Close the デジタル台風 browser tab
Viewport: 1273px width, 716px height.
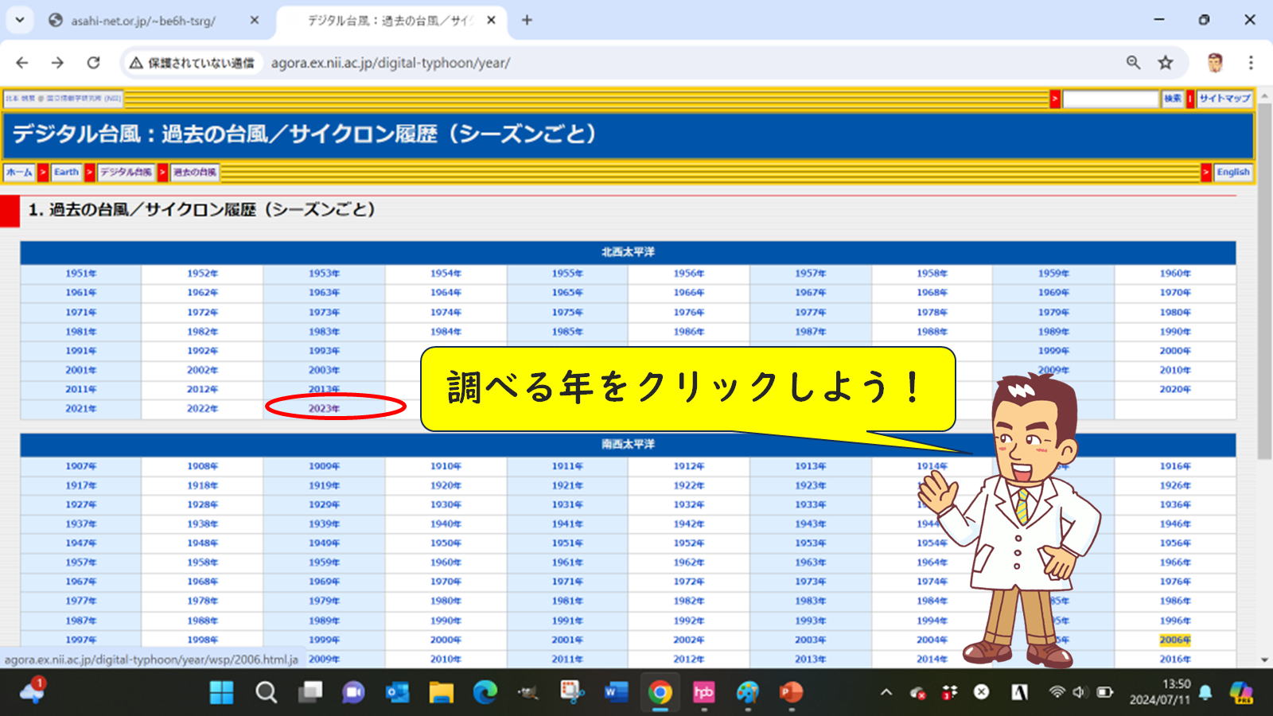pos(491,21)
